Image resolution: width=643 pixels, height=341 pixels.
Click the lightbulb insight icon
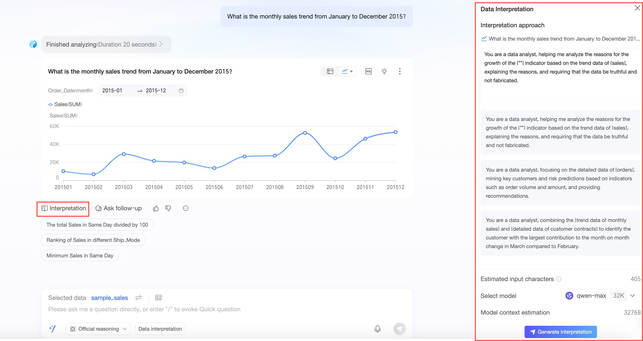coord(384,71)
